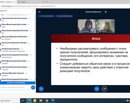Click the recording indicator next to Видеоконференция

tap(106, 12)
